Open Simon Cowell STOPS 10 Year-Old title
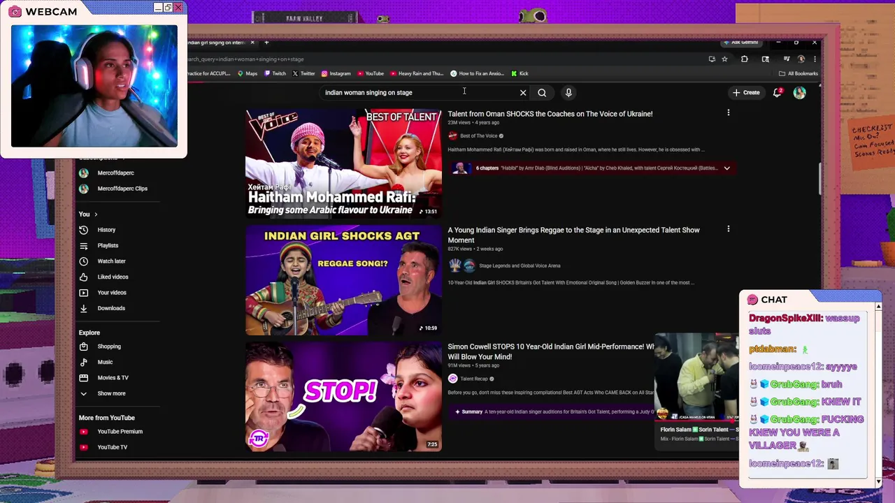This screenshot has height=503, width=895. (x=551, y=351)
